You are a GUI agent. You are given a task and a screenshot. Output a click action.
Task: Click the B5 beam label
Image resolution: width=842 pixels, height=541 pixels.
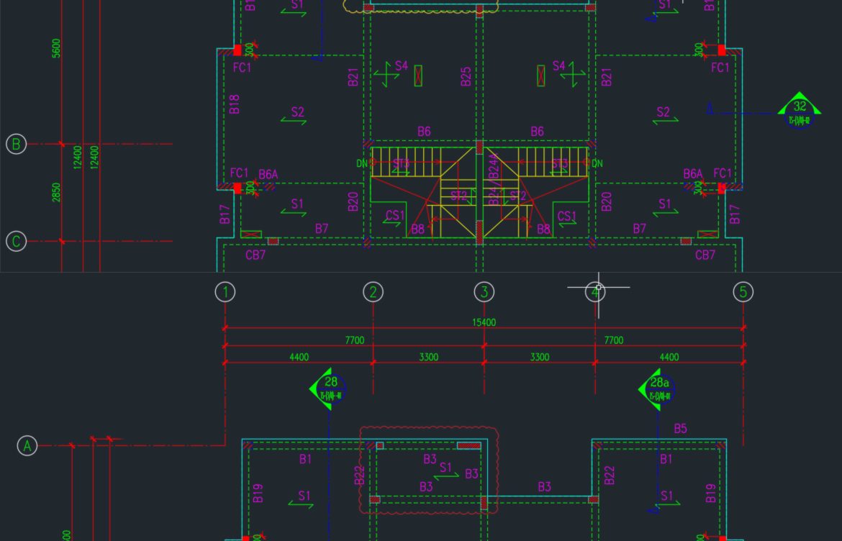tap(680, 428)
